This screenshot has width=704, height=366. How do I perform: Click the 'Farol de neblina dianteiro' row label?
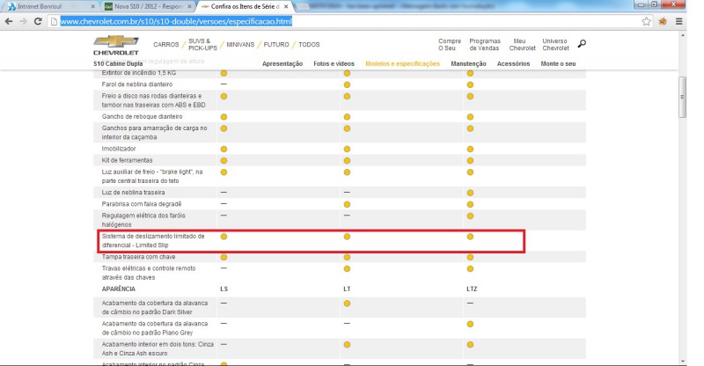(137, 84)
